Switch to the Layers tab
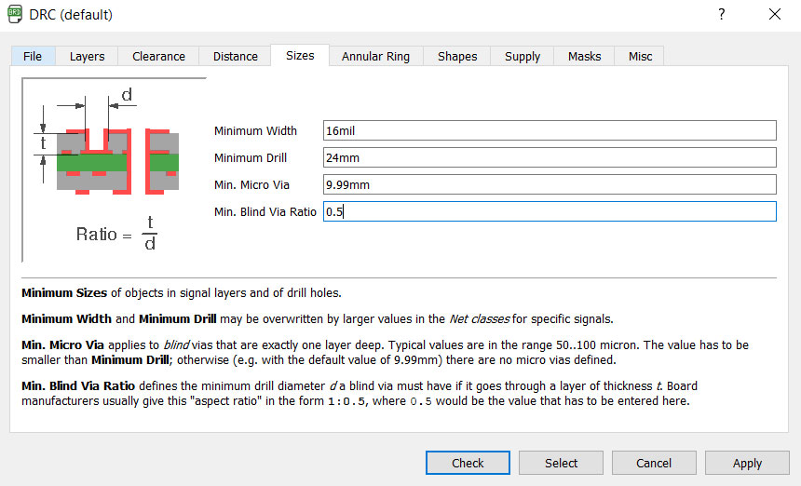Screen dimensions: 801x486 point(88,56)
